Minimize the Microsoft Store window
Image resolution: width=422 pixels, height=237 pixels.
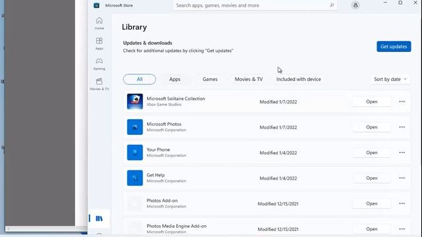tap(385, 3)
